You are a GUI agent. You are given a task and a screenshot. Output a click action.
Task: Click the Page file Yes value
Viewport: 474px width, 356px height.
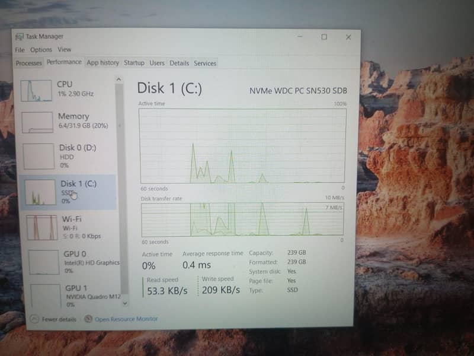[x=292, y=281]
